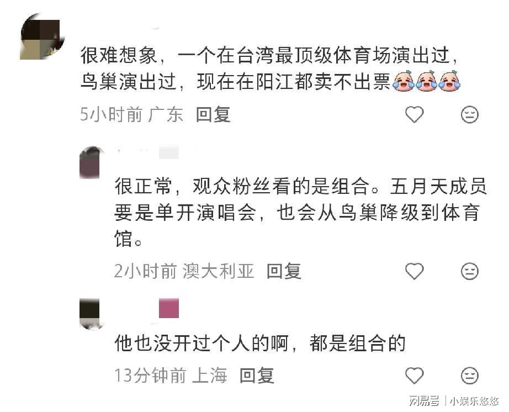The image size is (509, 412).
Task: Open the 小娱乐悠悠 account watermark
Action: [x=474, y=401]
